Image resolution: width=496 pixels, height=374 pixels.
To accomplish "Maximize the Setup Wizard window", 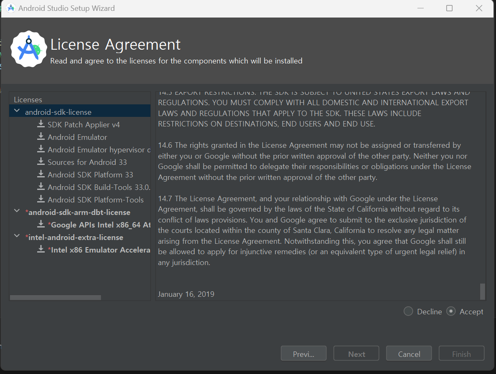I will pyautogui.click(x=449, y=8).
